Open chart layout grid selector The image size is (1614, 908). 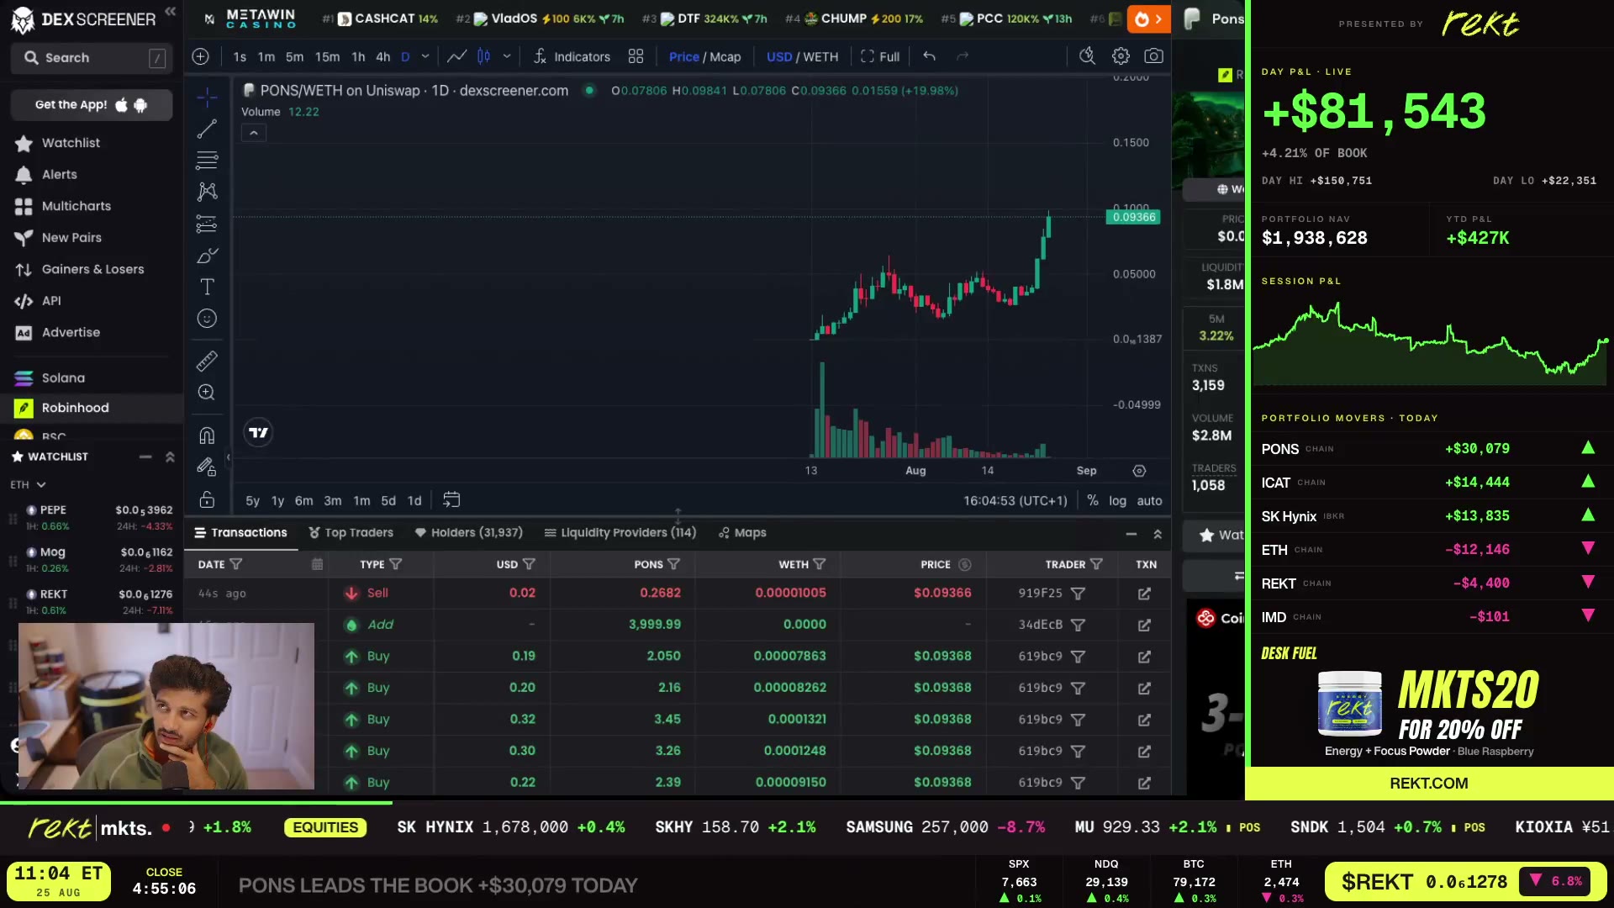coord(636,56)
